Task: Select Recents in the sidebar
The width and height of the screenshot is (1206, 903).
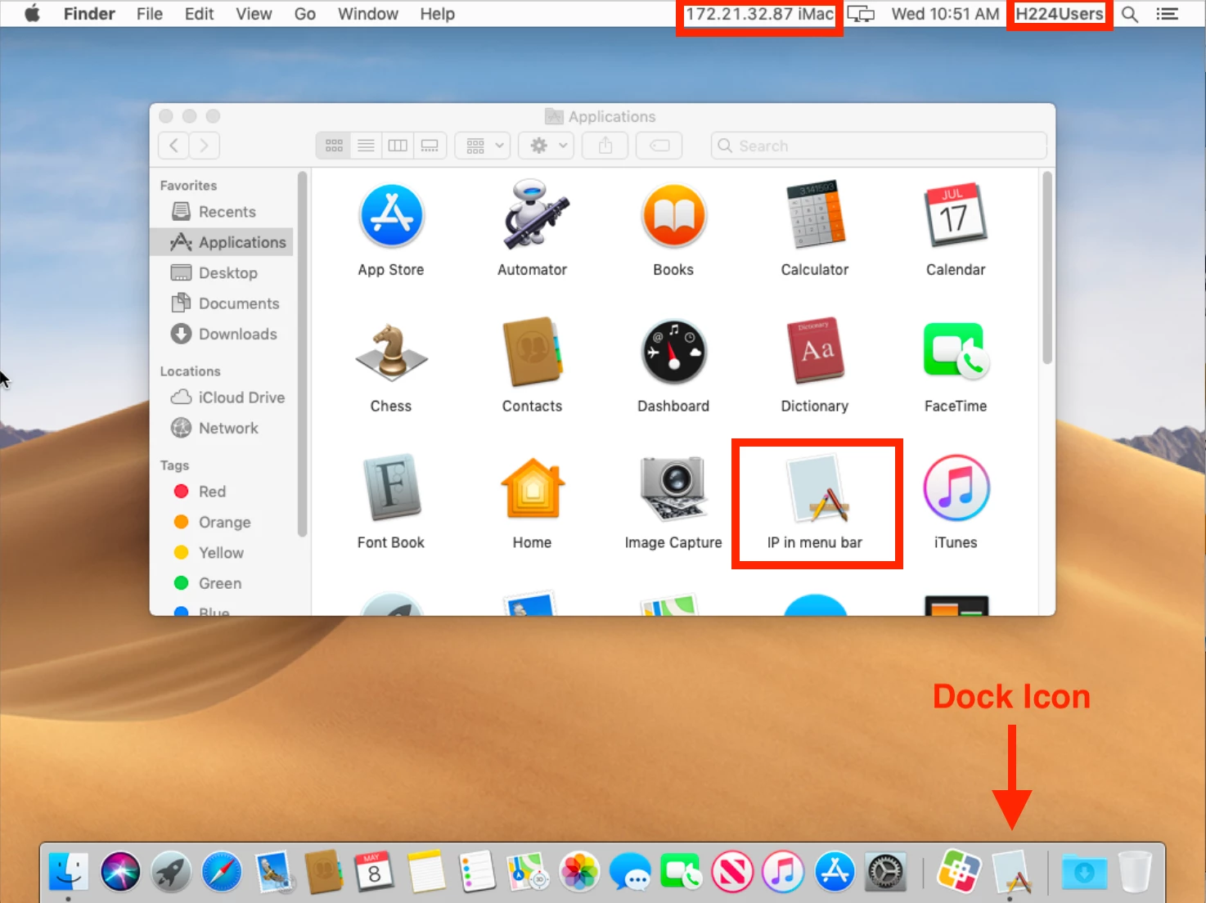Action: (222, 212)
